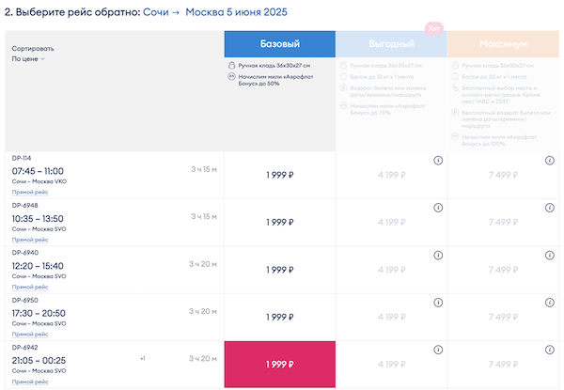Open info icon for DP-6948 Выгодный fare

pos(438,208)
